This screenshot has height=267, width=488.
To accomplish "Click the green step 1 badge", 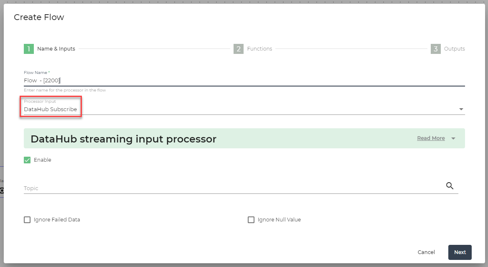I will [28, 48].
